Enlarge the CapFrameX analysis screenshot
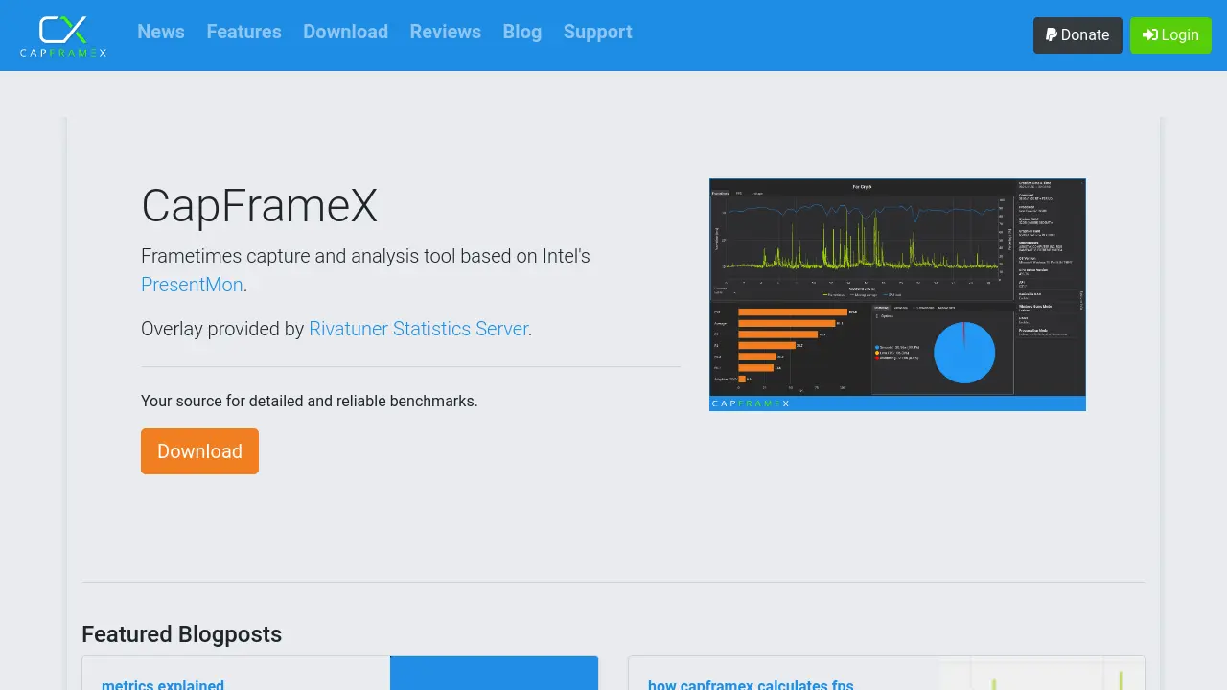This screenshot has height=690, width=1227. click(x=897, y=294)
